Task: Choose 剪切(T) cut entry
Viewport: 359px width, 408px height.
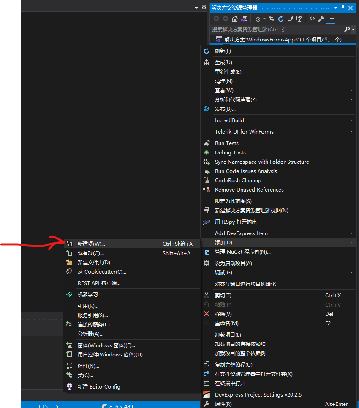Action: coord(278,296)
